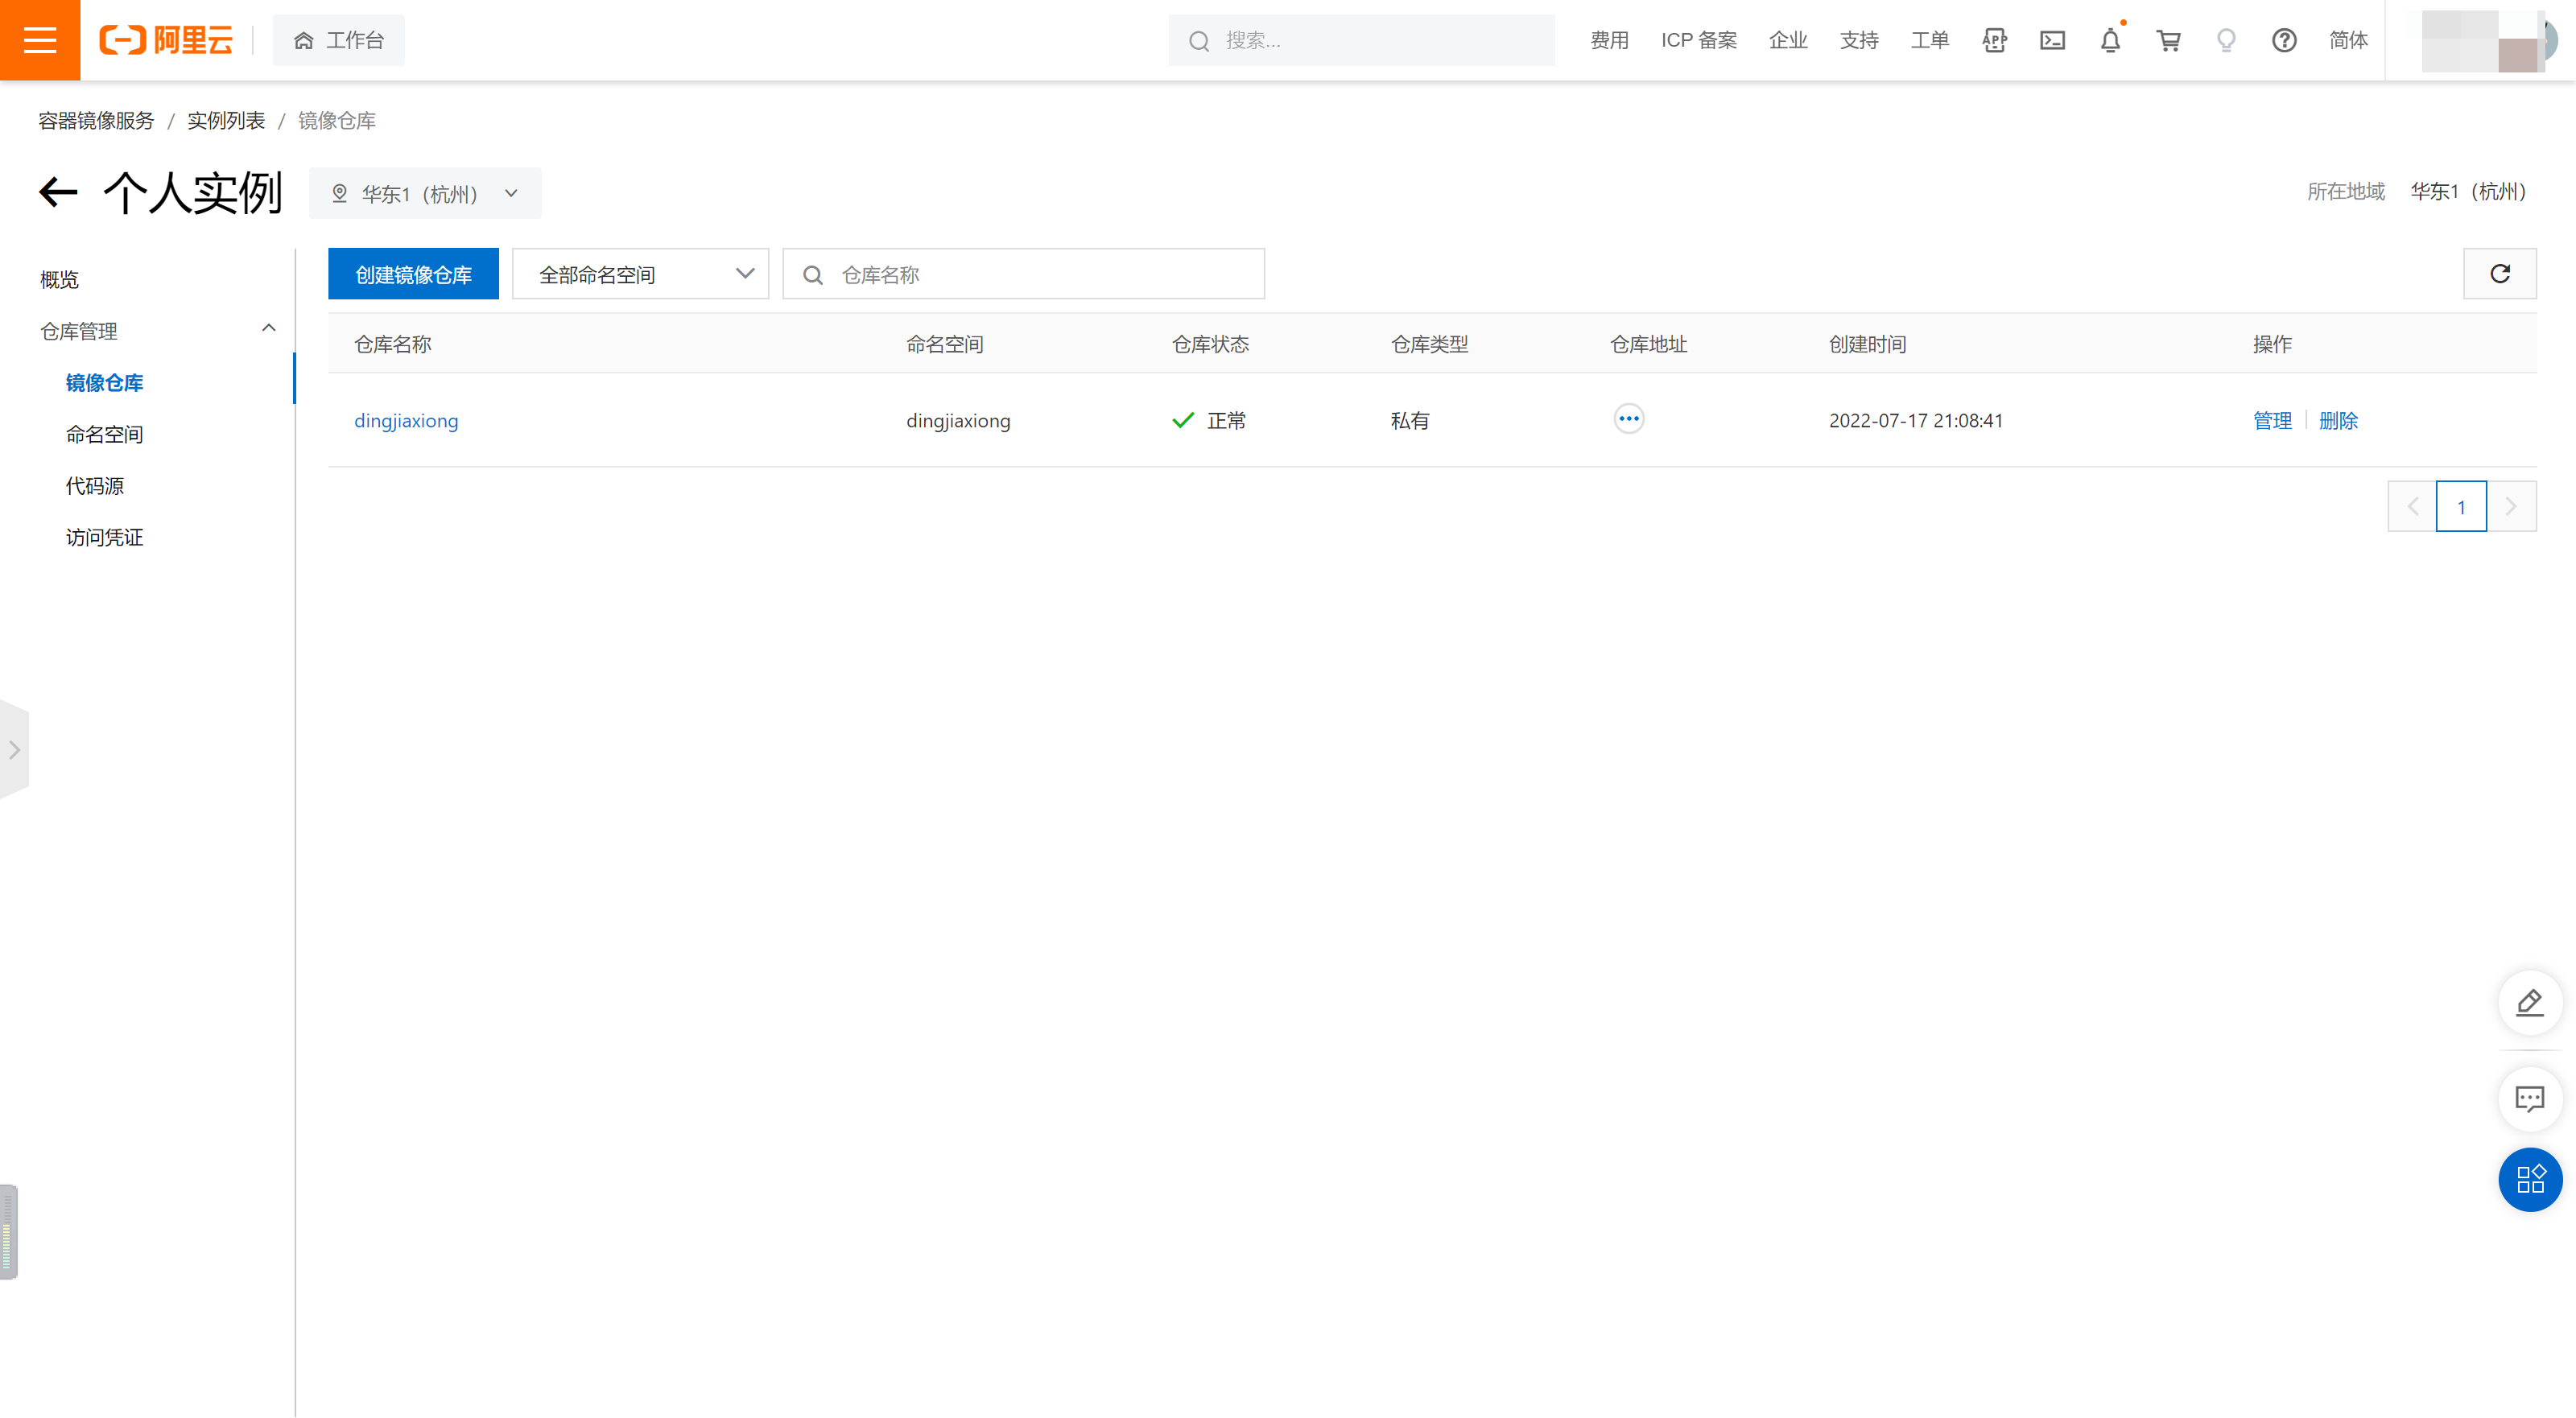Open the hamburger main menu

click(x=40, y=40)
